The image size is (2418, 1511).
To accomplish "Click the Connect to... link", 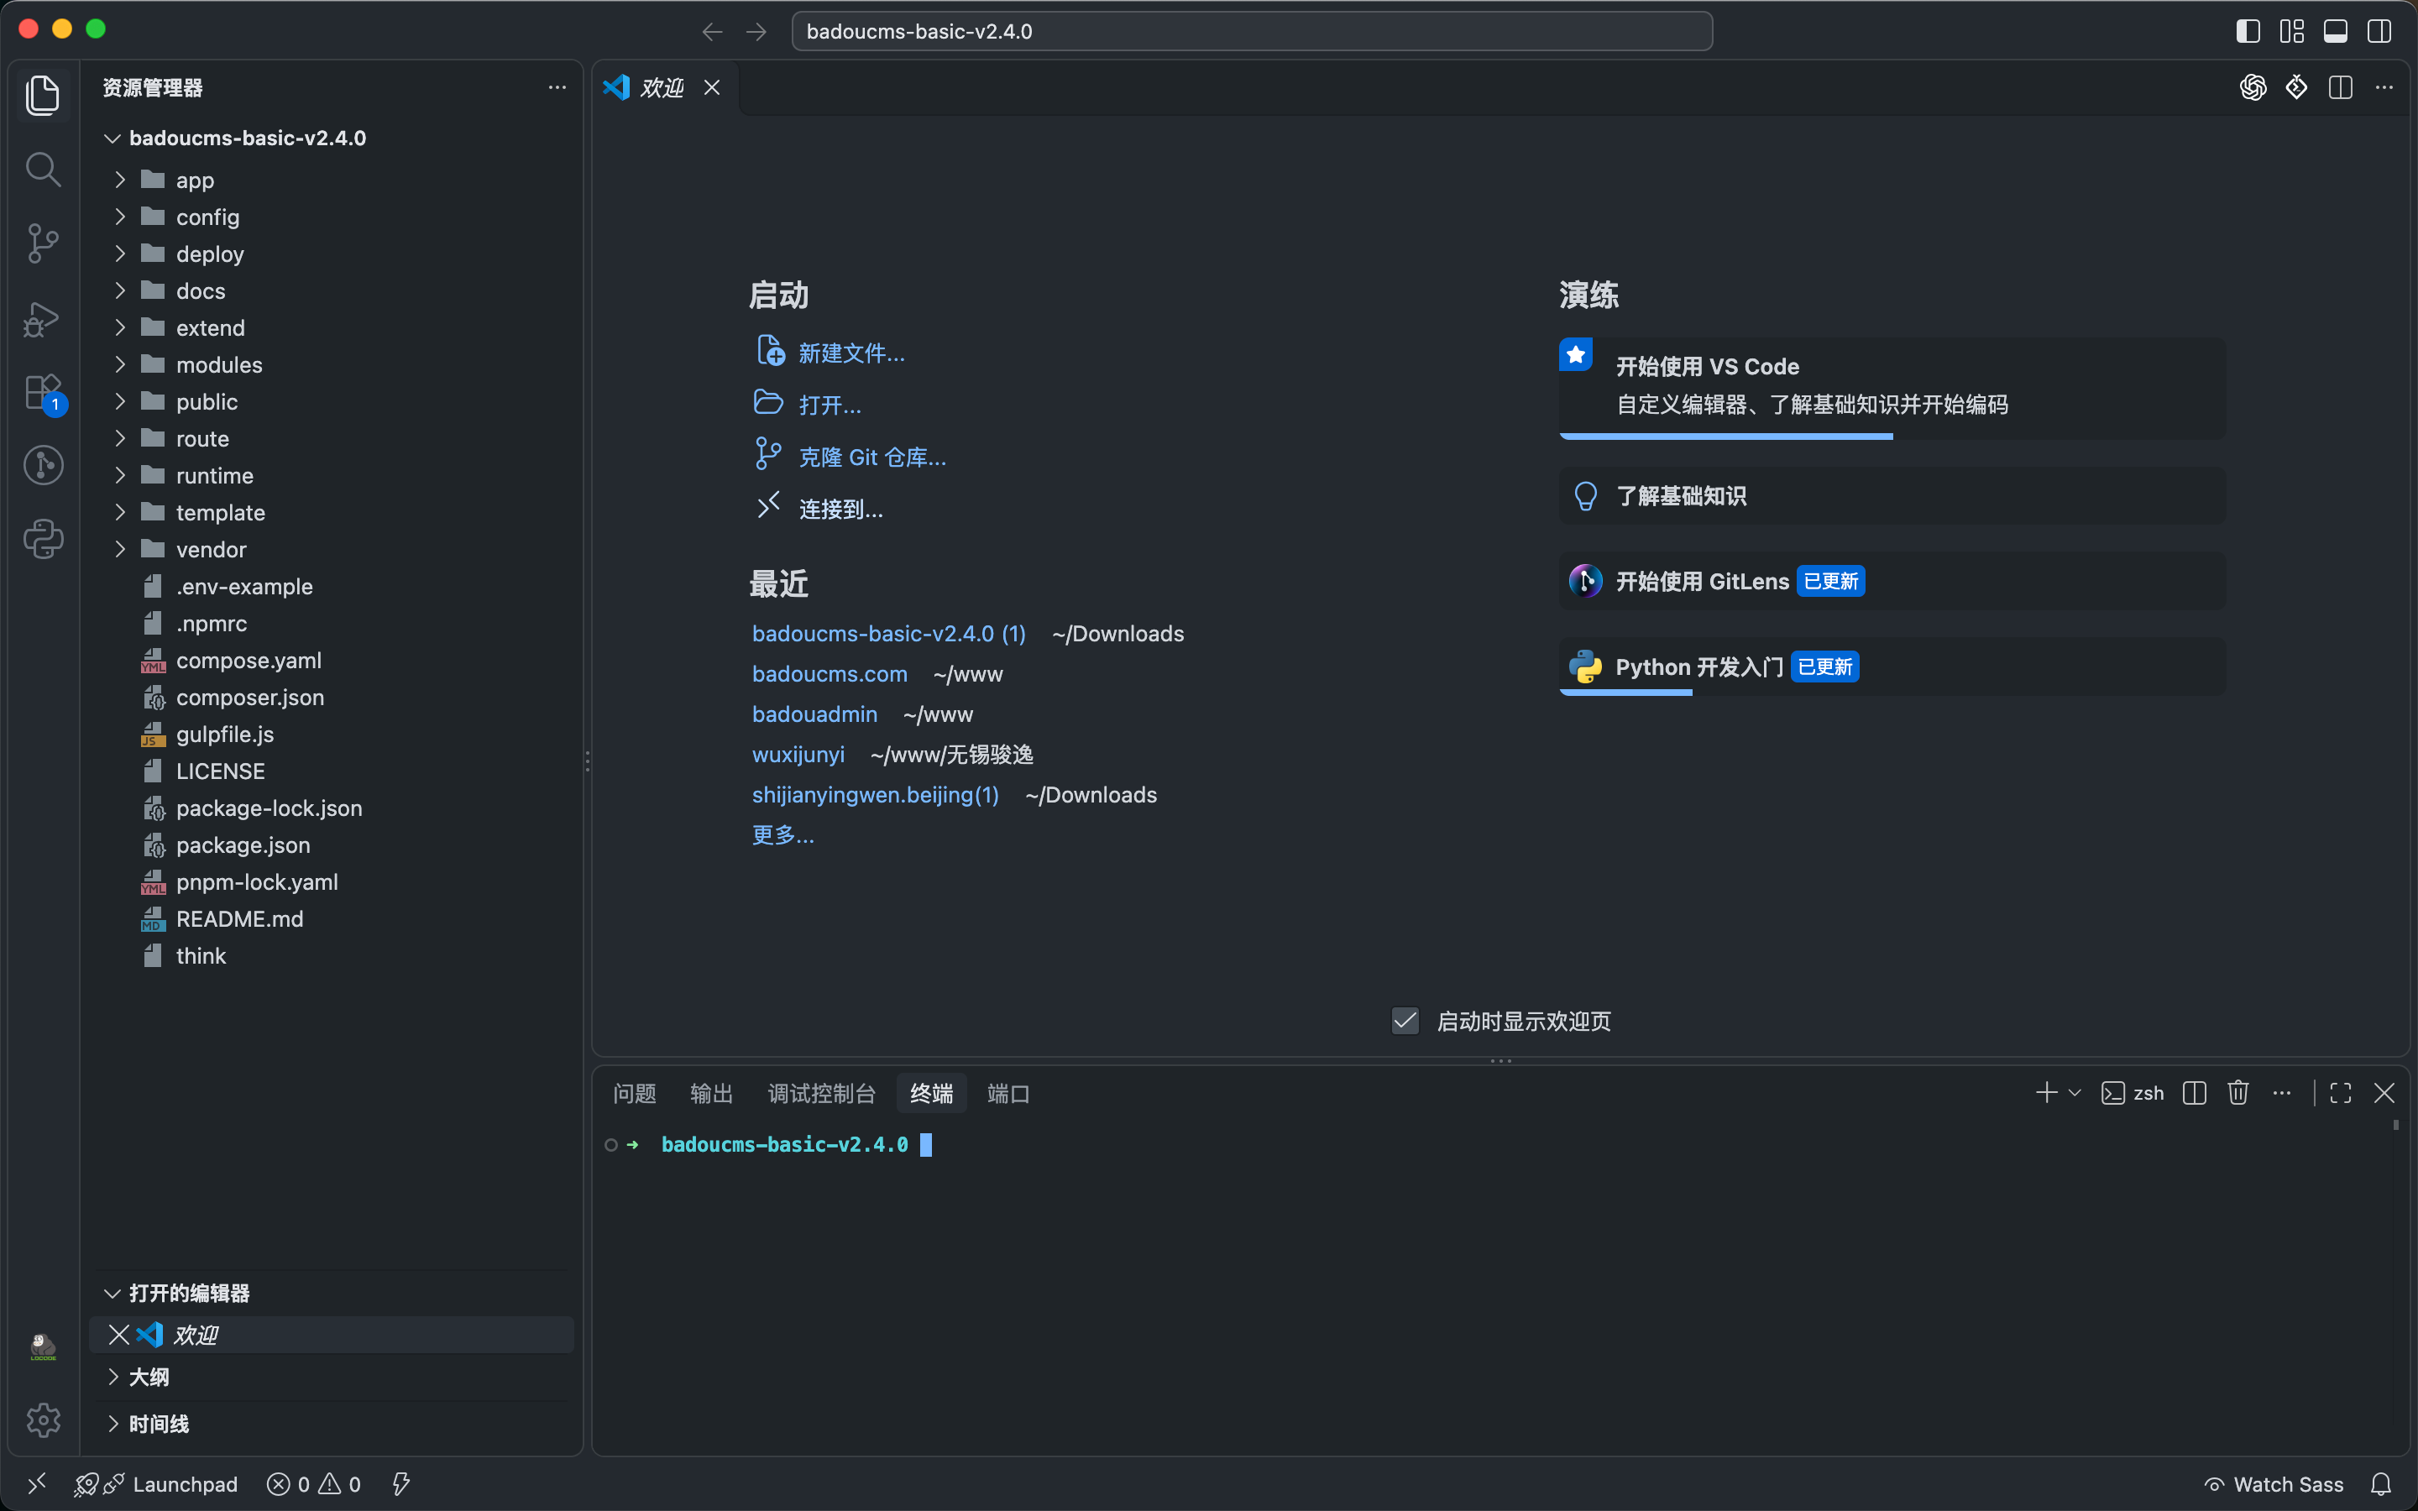I will click(840, 509).
